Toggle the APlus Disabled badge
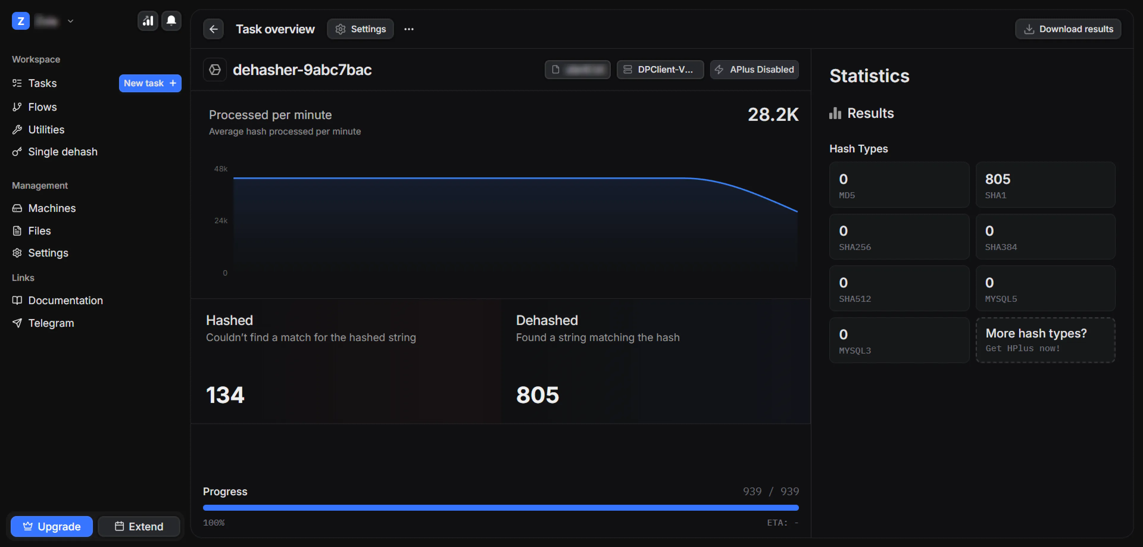This screenshot has height=547, width=1143. pos(754,70)
